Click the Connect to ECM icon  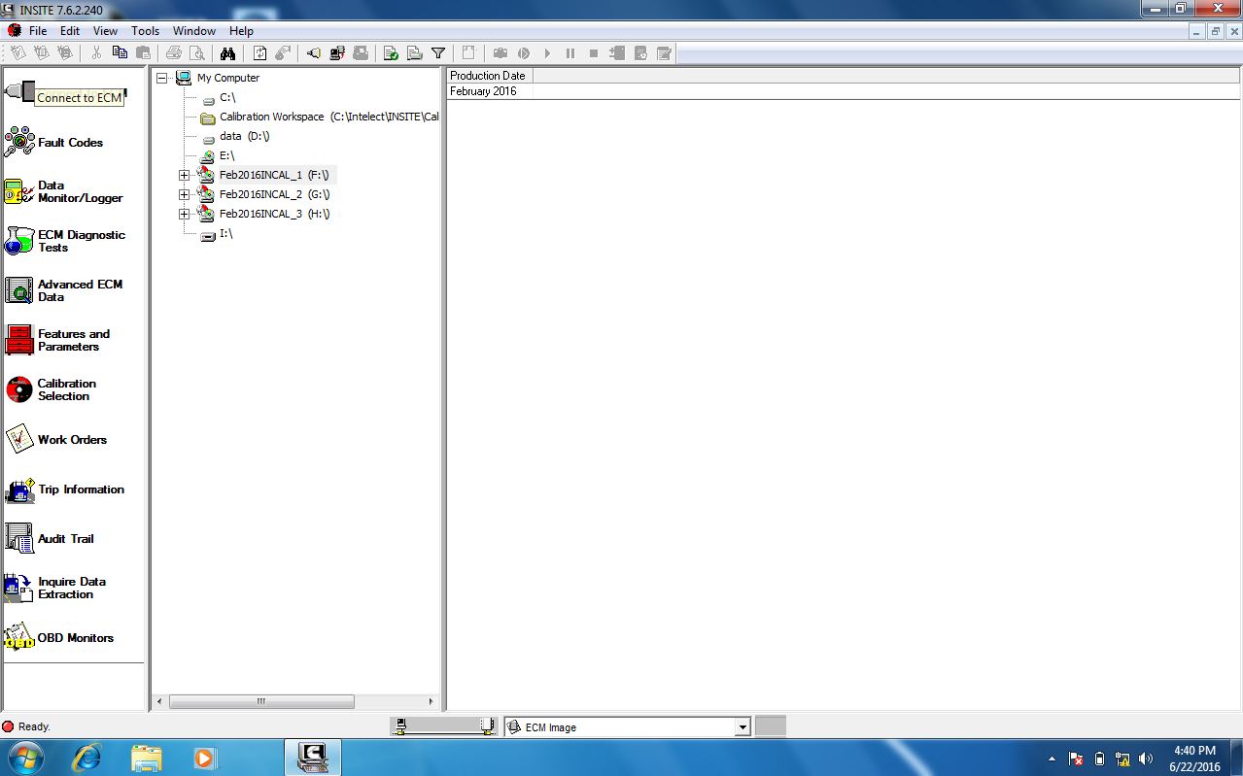pos(19,90)
